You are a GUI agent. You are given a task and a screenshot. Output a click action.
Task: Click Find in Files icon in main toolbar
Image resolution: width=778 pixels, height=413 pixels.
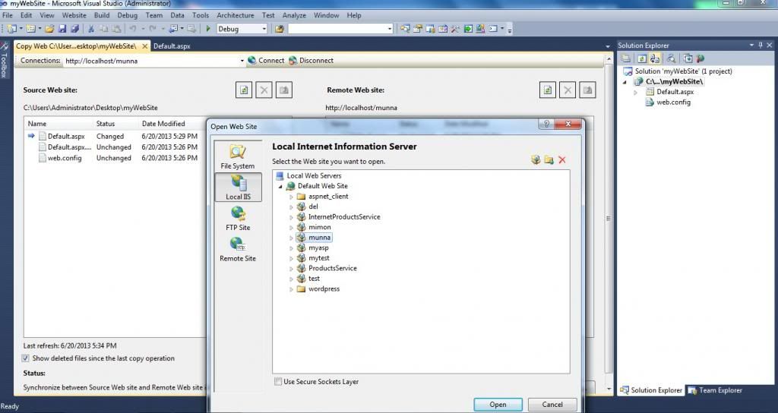(x=280, y=29)
